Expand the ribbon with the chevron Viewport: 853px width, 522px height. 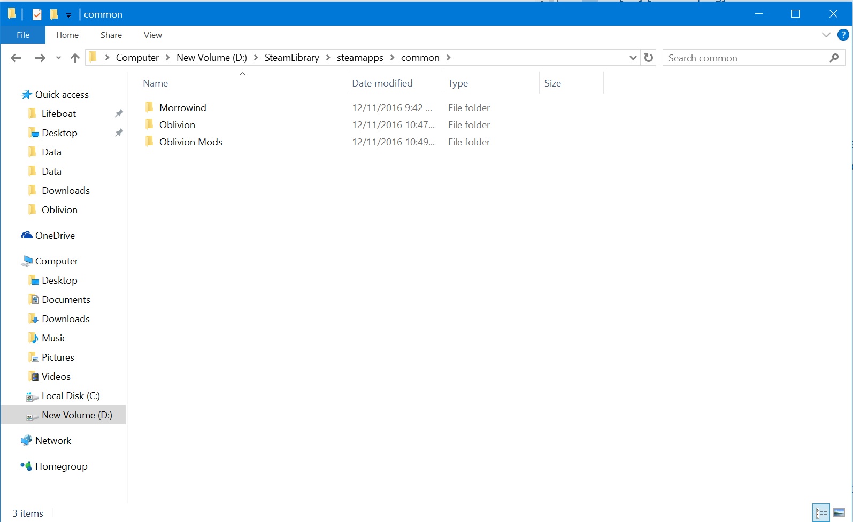pyautogui.click(x=826, y=35)
